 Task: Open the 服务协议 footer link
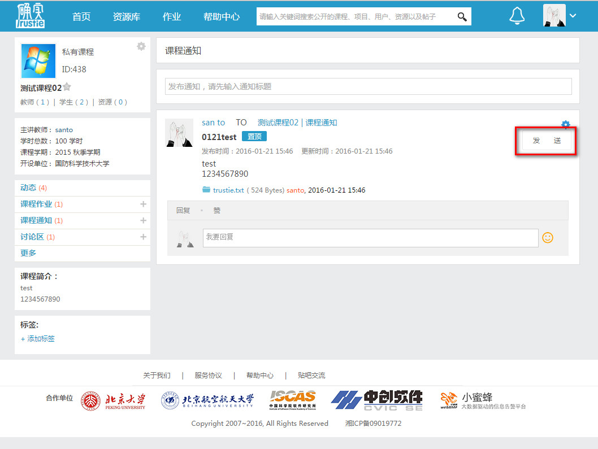(208, 376)
